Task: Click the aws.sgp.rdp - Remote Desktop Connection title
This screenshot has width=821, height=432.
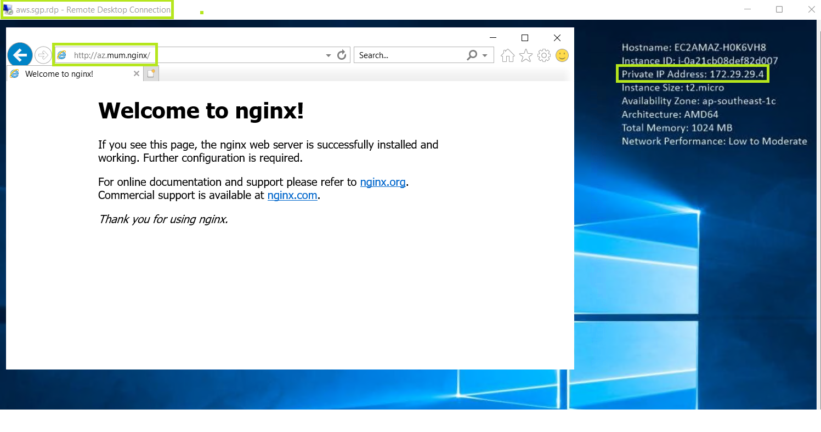Action: click(93, 10)
